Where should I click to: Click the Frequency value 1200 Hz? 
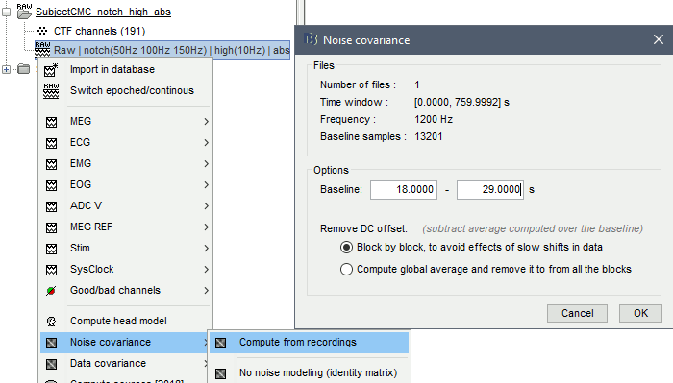pyautogui.click(x=434, y=120)
